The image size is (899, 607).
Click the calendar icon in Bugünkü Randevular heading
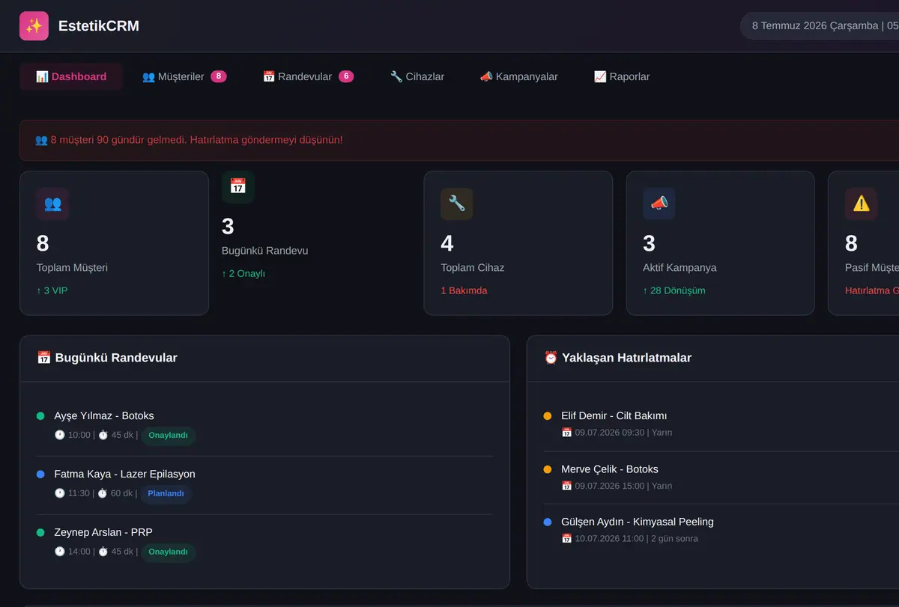(44, 358)
